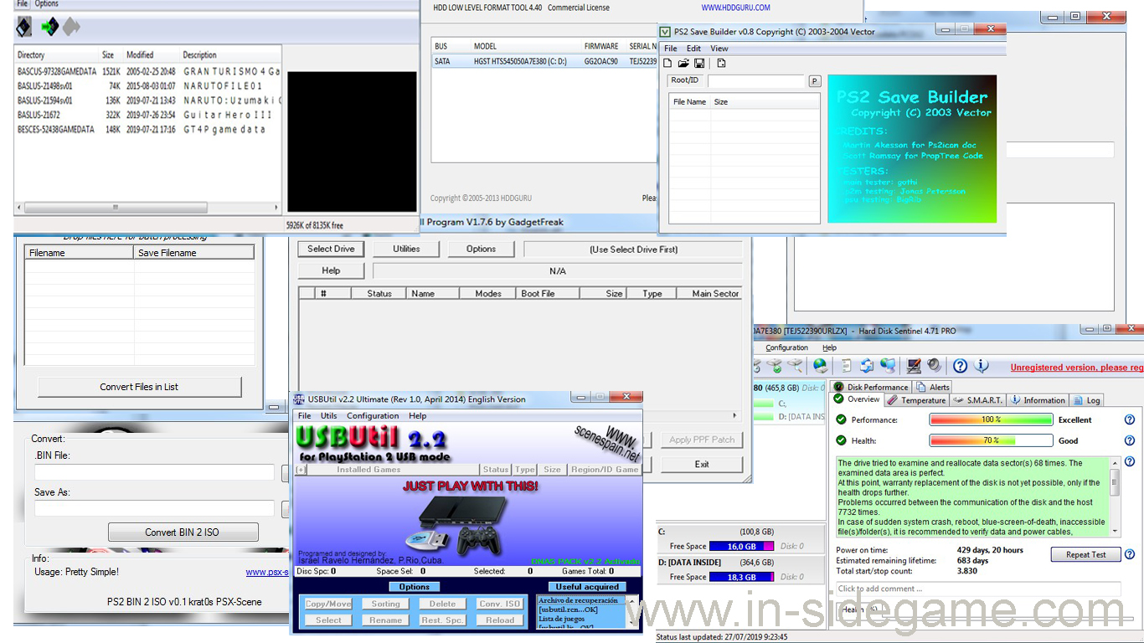Click the Repeat Test button
Viewport: 1144px width, 643px height.
pos(1085,554)
